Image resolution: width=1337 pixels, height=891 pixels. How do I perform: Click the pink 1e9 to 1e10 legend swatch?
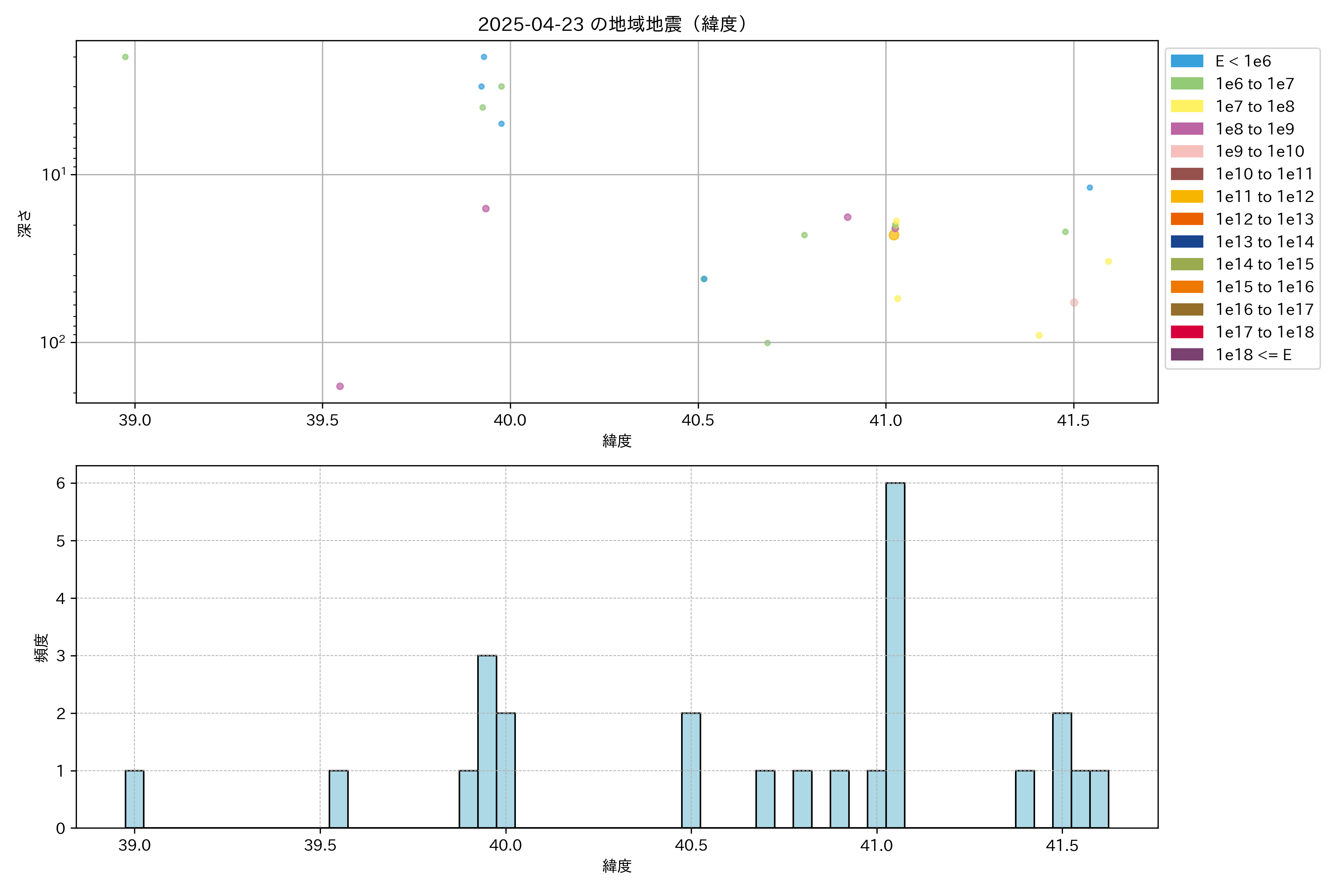pyautogui.click(x=1186, y=152)
